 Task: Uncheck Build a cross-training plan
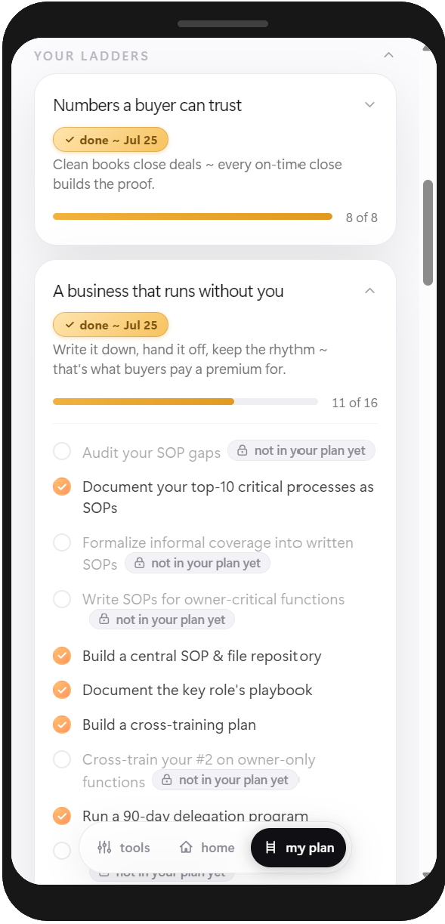point(62,725)
